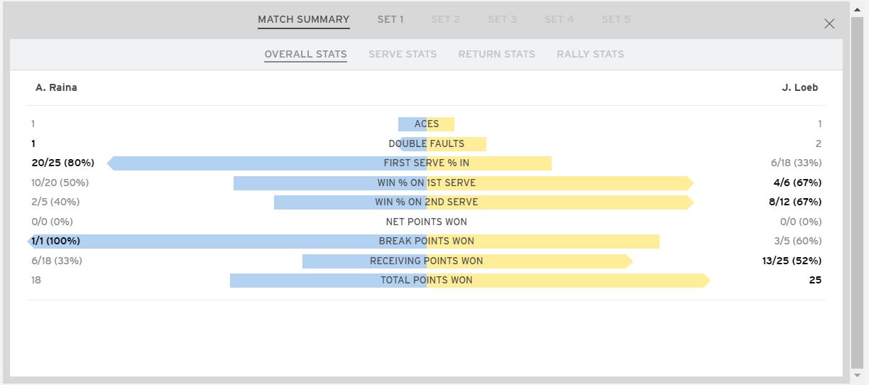The height and width of the screenshot is (385, 869).
Task: Open the Match Summary tab
Action: [303, 19]
